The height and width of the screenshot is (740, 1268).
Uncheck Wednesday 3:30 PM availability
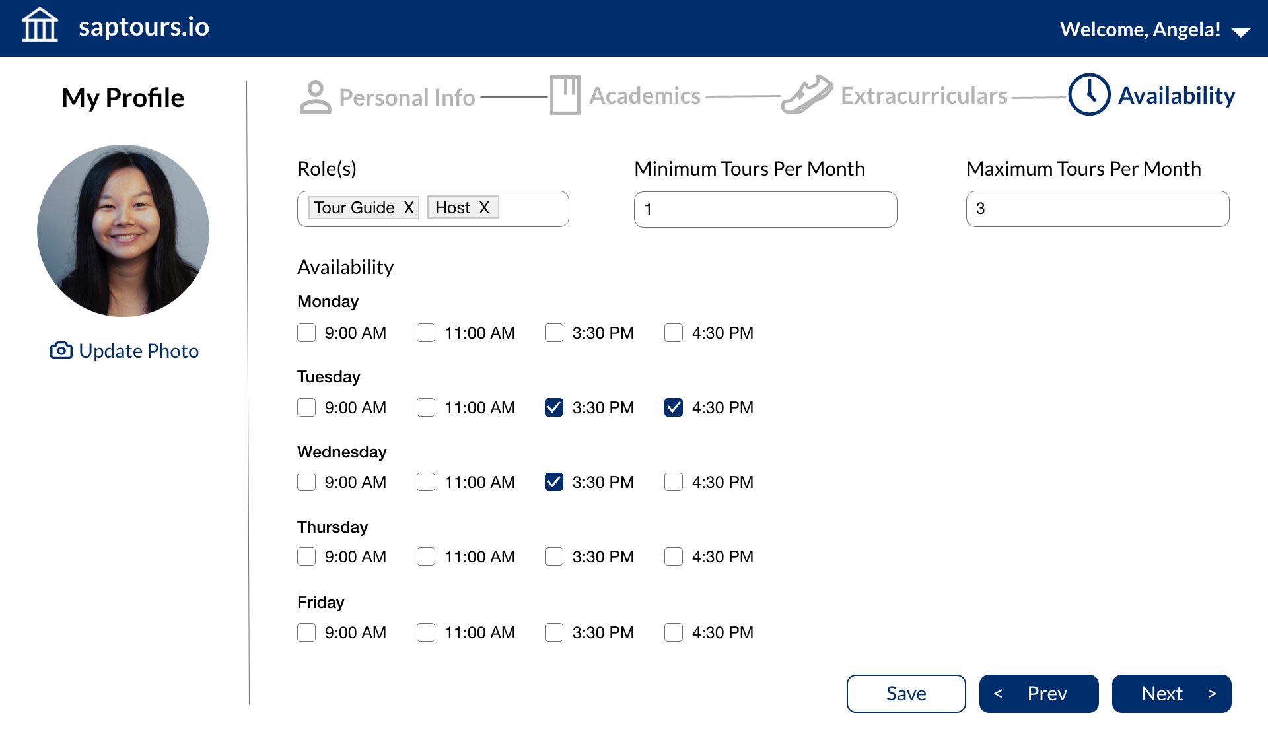coord(554,482)
